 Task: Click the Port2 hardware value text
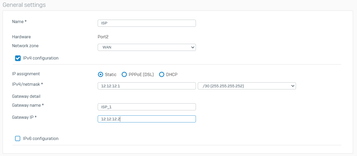[103, 37]
